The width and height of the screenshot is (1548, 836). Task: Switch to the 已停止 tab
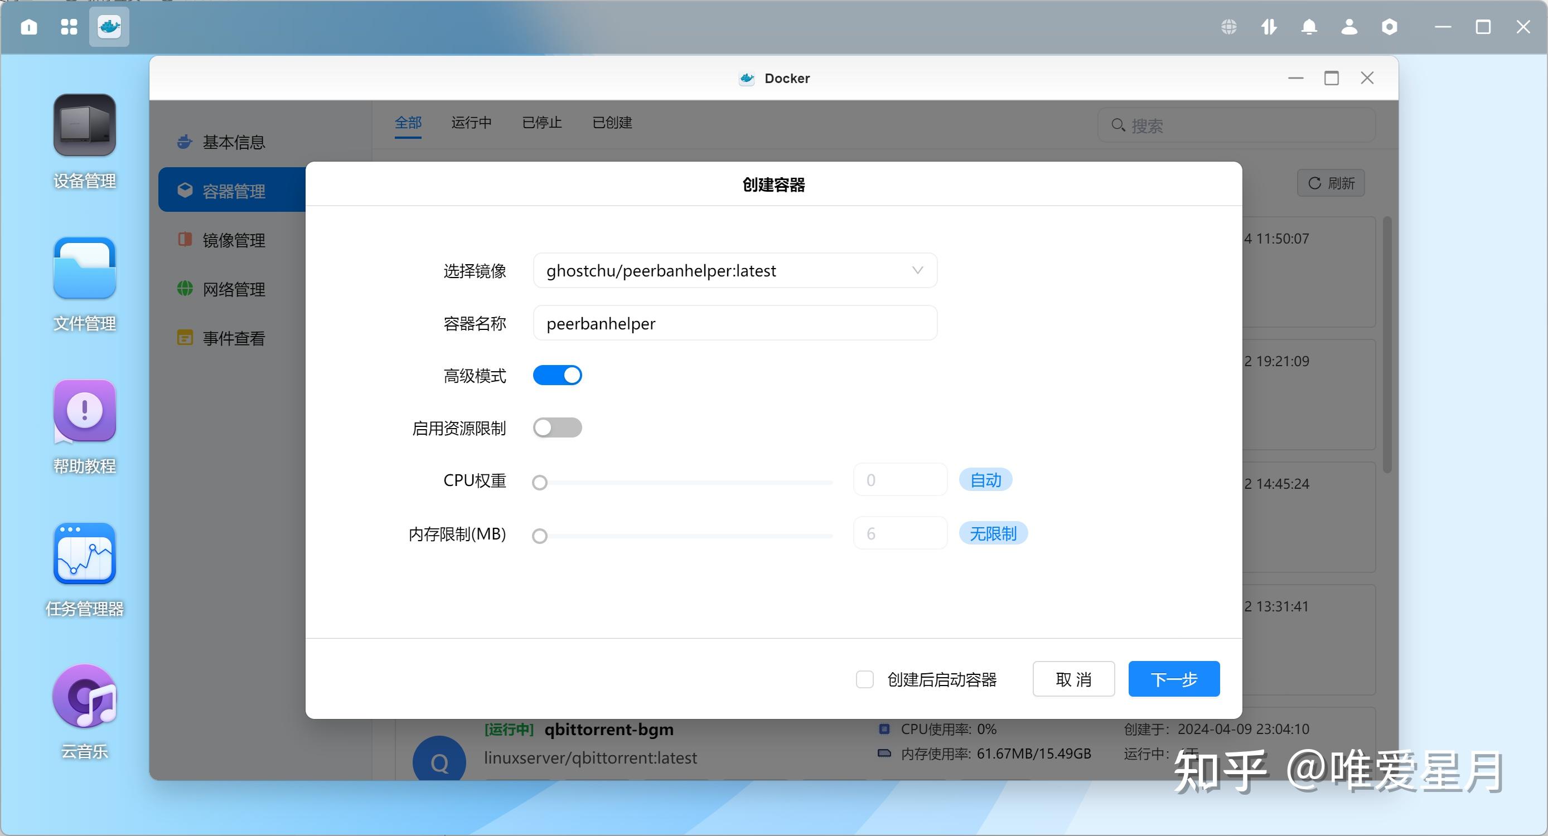pyautogui.click(x=541, y=123)
